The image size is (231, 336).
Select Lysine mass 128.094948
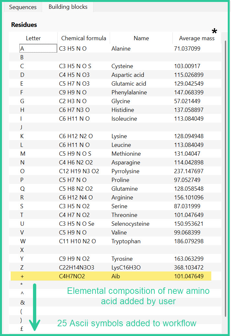[x=189, y=136]
